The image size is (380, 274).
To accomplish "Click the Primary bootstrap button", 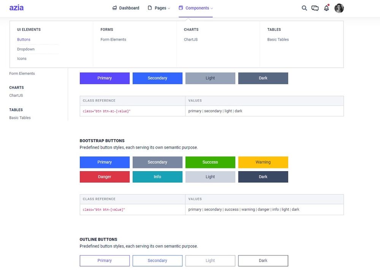I will point(104,162).
